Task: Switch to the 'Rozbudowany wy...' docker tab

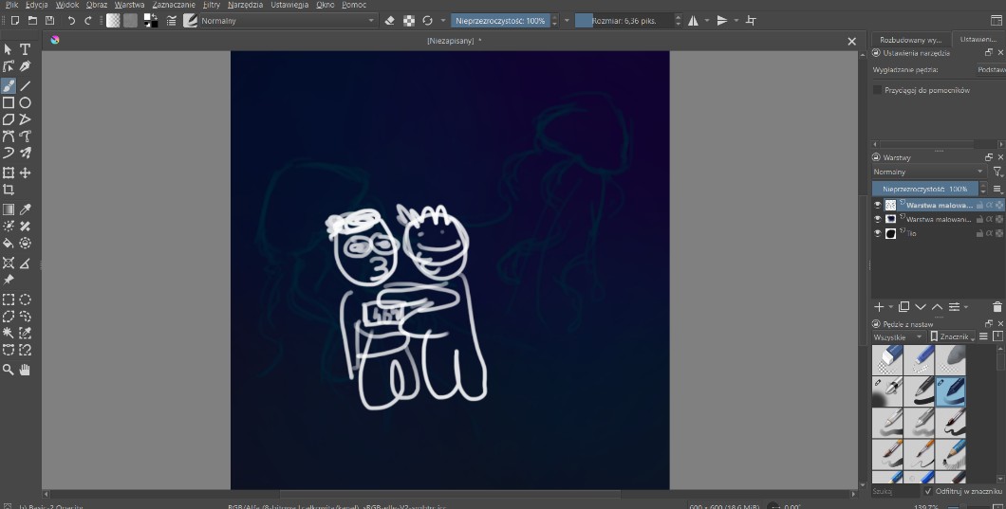Action: (x=909, y=40)
